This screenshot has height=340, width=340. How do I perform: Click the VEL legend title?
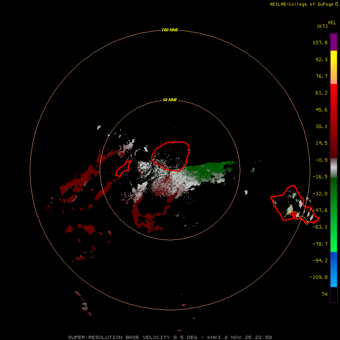[x=332, y=23]
